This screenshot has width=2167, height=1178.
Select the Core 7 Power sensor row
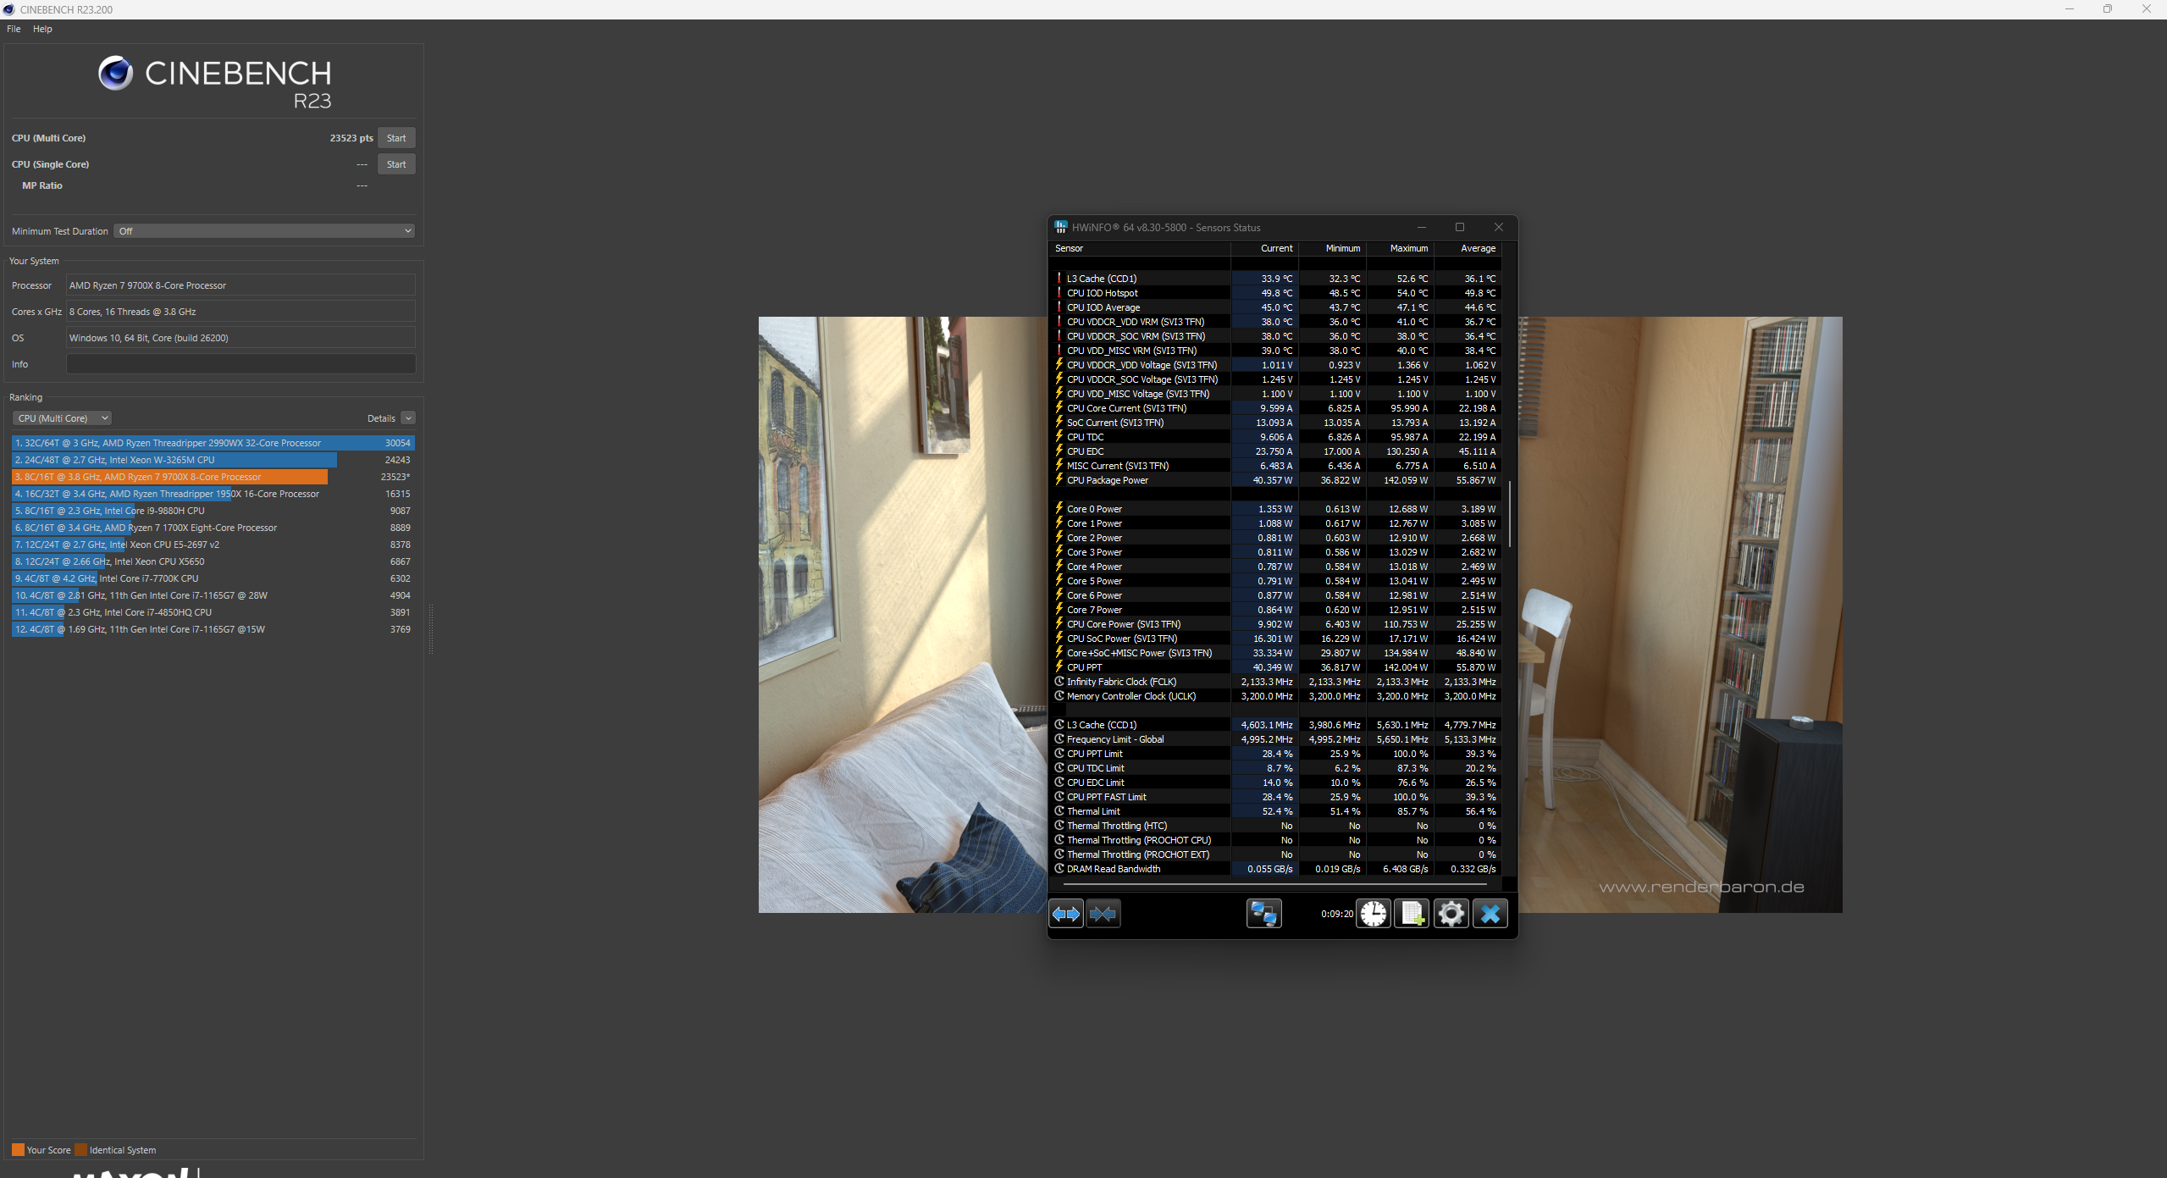1275,610
